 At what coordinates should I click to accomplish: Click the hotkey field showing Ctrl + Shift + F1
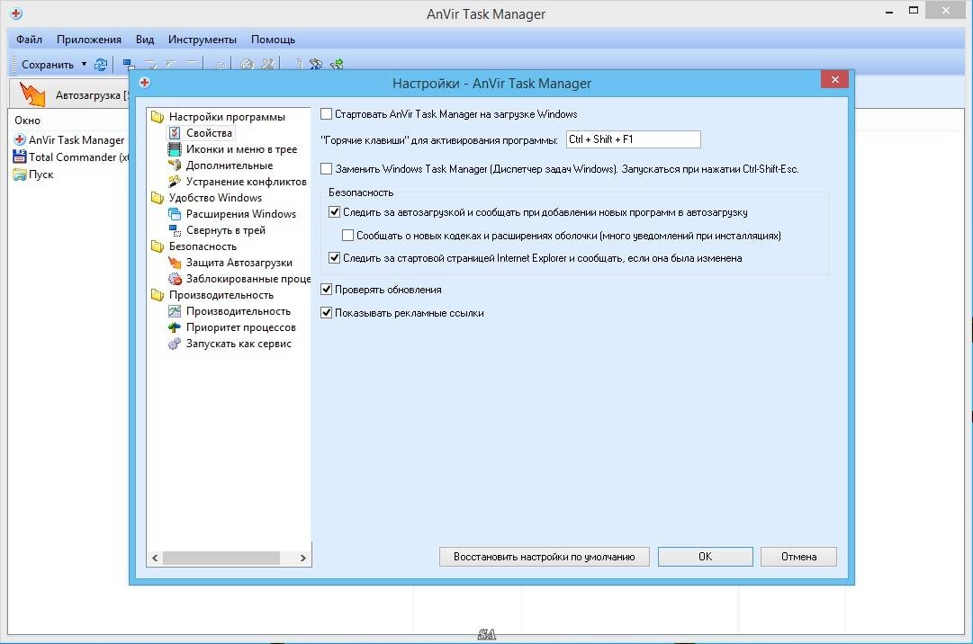[634, 139]
